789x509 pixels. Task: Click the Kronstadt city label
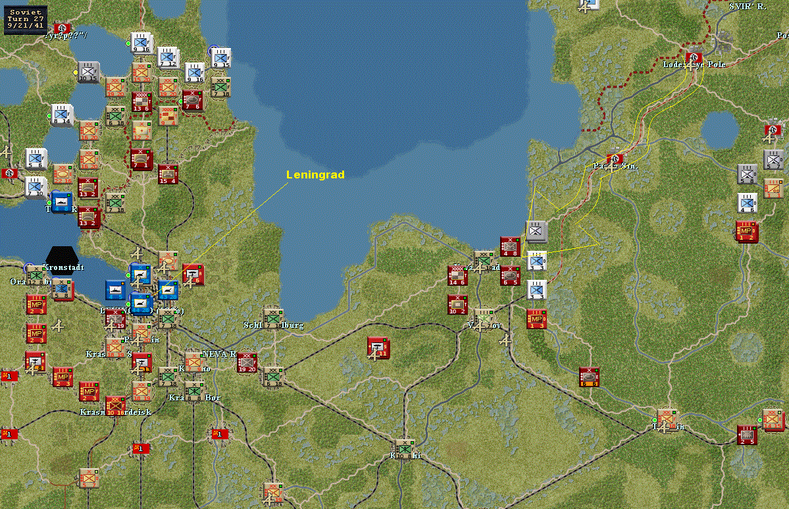point(63,267)
